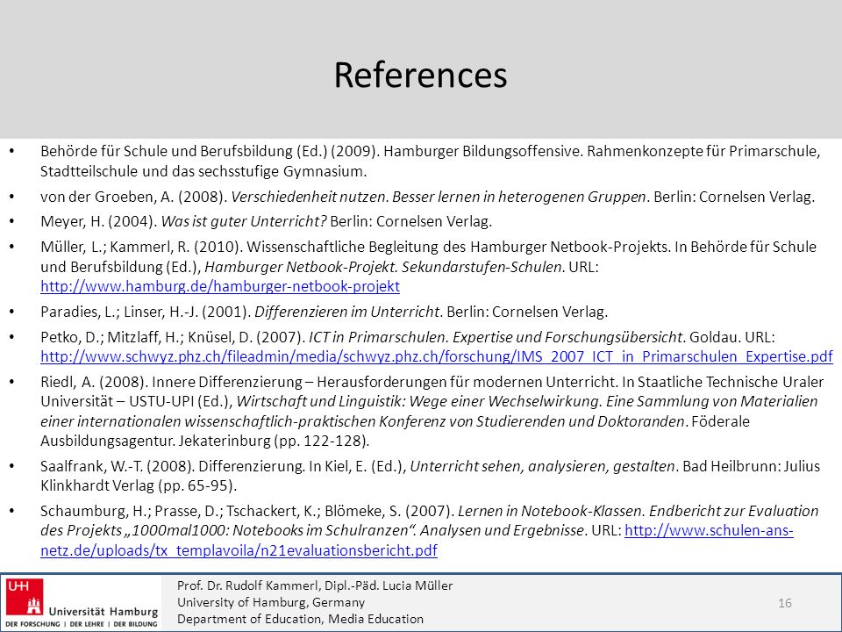842x632 pixels.
Task: Click the italic title 'Verschiedenheit nutzen'
Action: [310, 197]
